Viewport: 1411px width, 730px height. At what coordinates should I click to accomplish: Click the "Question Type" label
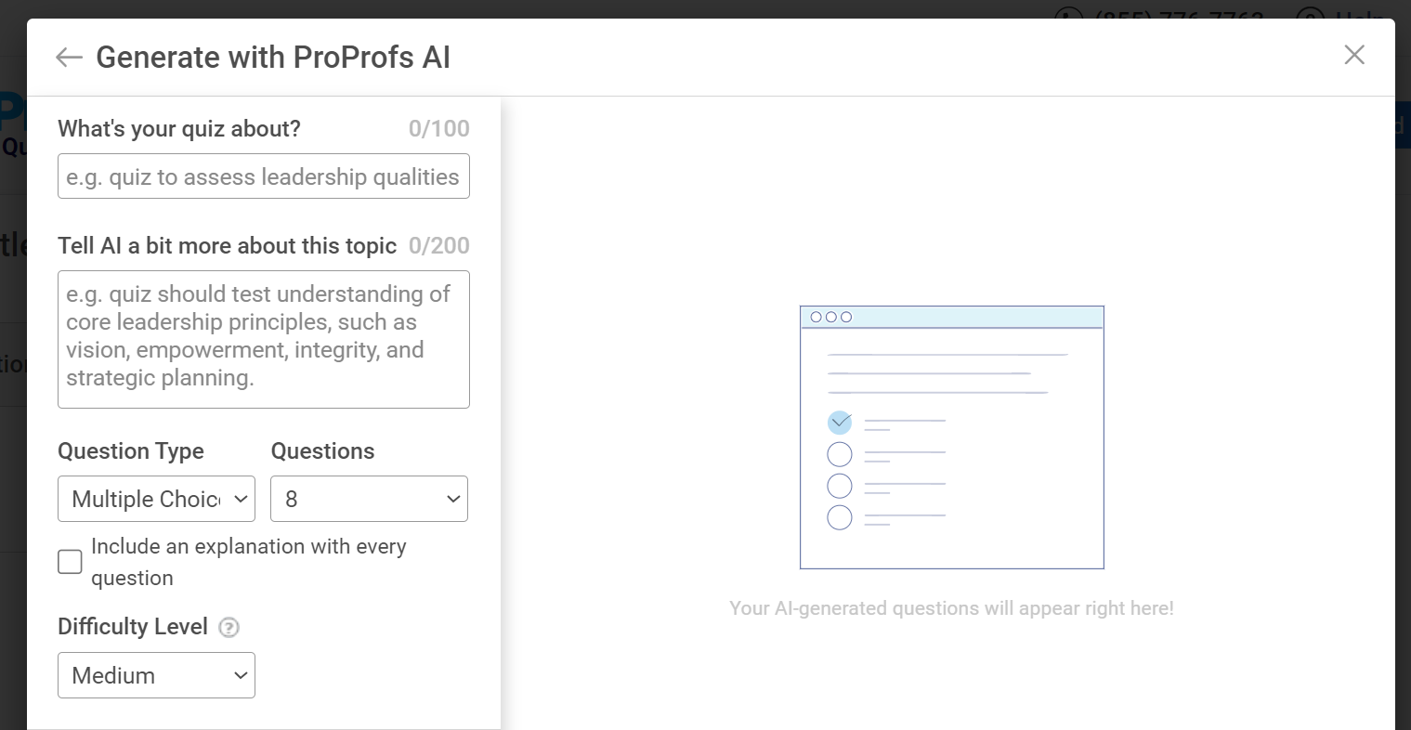click(131, 451)
